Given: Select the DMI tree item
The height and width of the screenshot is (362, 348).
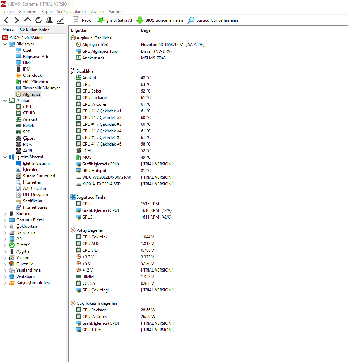Looking at the screenshot, I should tap(23, 63).
